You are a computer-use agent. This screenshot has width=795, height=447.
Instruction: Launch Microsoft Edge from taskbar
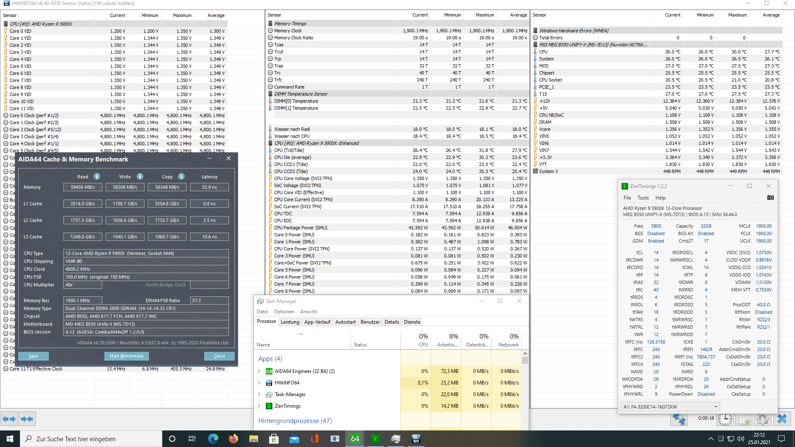[213, 439]
